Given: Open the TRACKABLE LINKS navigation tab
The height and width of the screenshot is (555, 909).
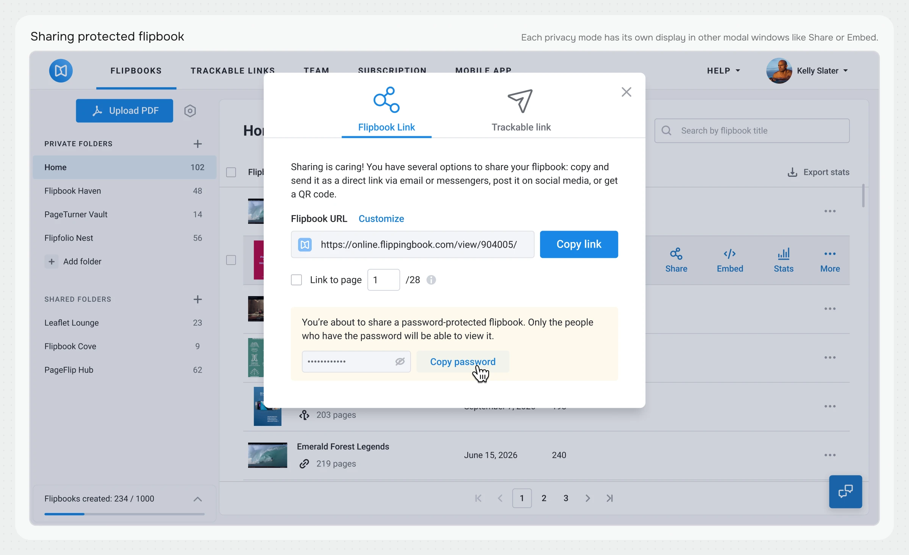Looking at the screenshot, I should (x=233, y=71).
